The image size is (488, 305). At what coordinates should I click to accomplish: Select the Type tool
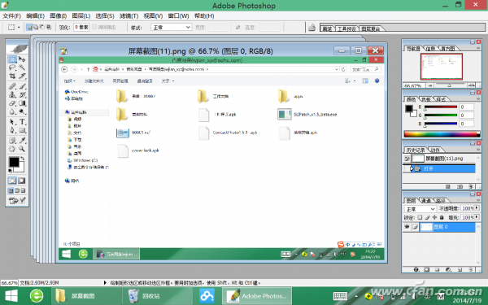pyautogui.click(x=22, y=122)
